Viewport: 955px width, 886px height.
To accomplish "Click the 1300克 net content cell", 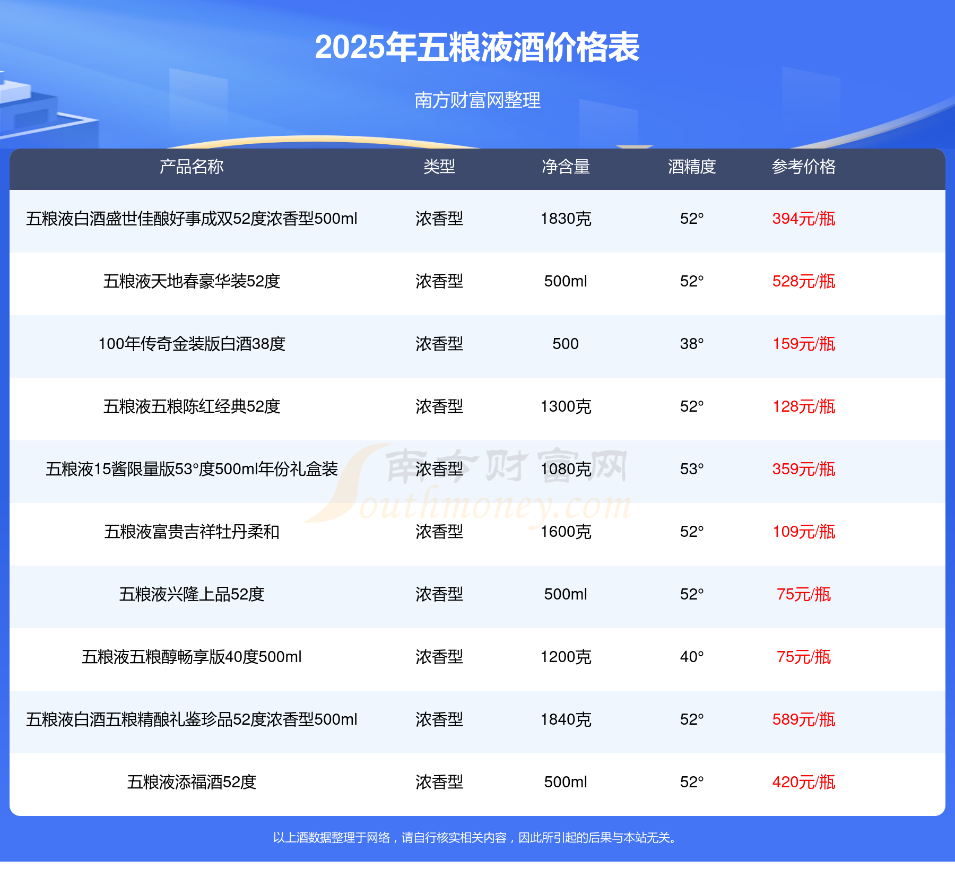I will [x=566, y=406].
